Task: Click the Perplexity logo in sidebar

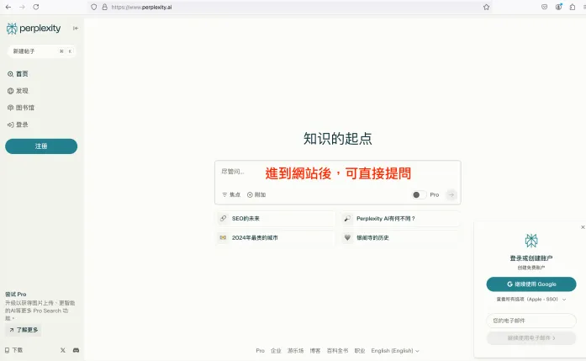Action: 34,28
